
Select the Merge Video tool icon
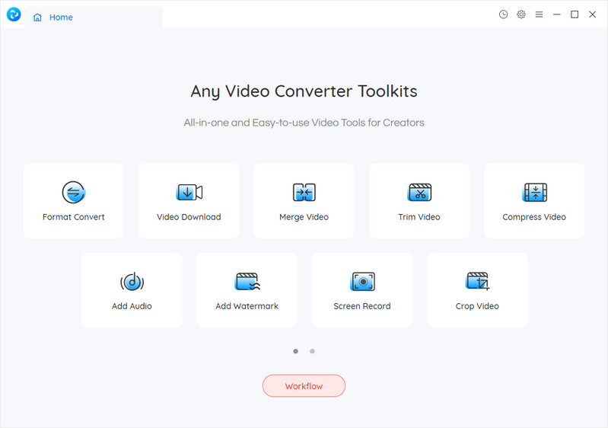click(x=304, y=192)
